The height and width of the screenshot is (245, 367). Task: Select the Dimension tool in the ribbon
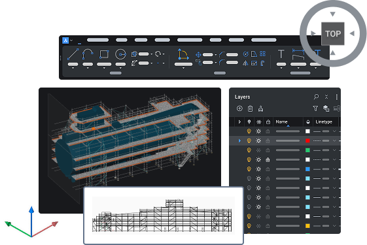coord(298,54)
